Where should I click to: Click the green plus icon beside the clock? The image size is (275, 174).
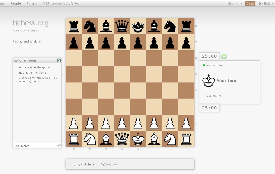pyautogui.click(x=224, y=57)
